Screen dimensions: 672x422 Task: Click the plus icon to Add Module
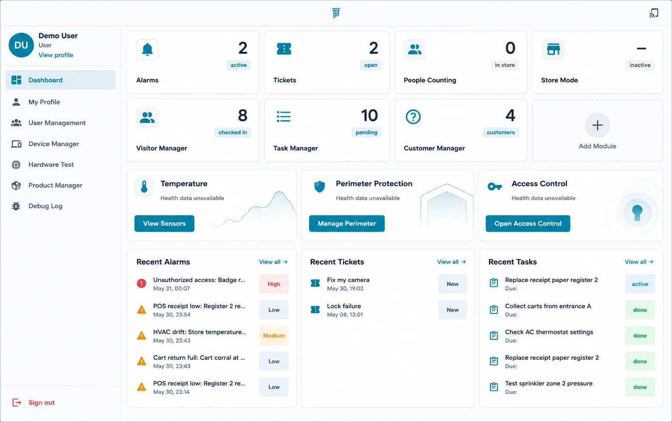coord(597,125)
